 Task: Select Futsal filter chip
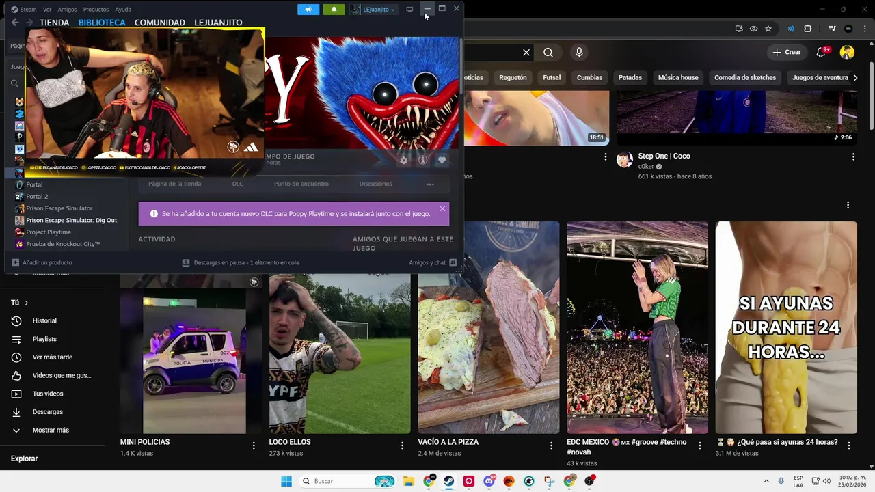(552, 78)
